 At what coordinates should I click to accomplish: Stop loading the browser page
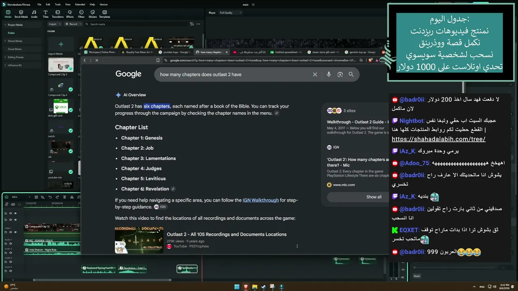click(x=96, y=60)
